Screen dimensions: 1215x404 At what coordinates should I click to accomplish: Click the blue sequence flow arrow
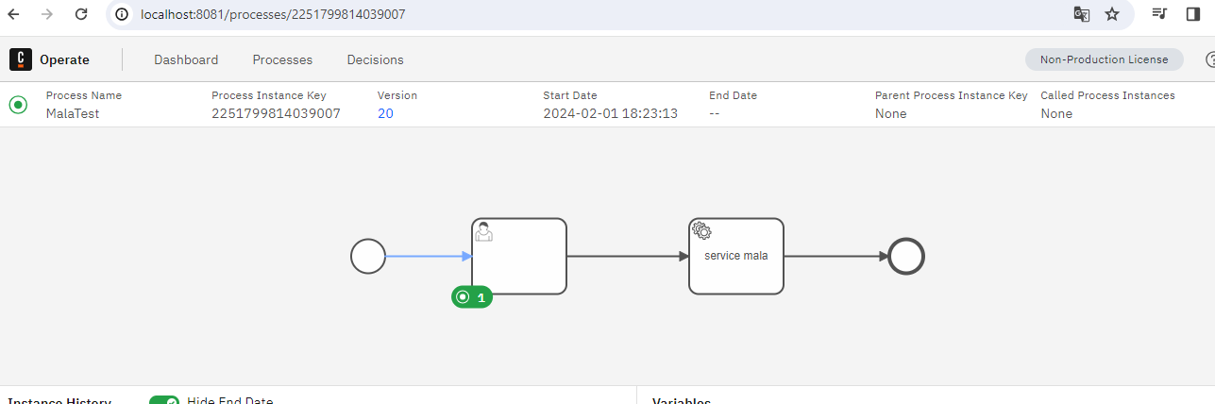429,256
